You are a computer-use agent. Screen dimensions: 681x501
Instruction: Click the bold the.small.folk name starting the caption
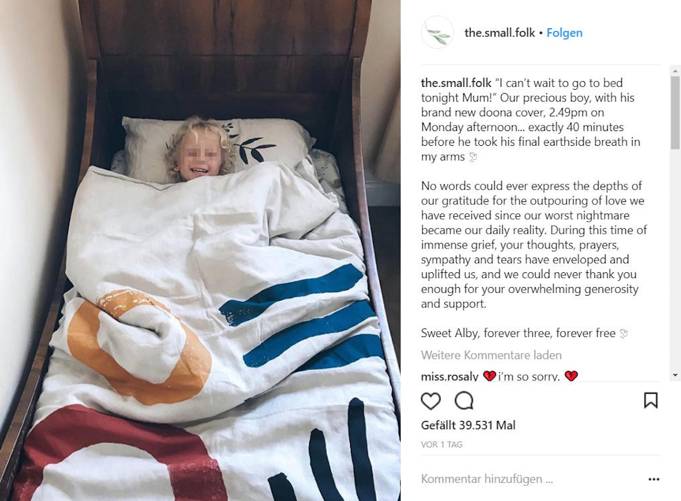(x=456, y=83)
